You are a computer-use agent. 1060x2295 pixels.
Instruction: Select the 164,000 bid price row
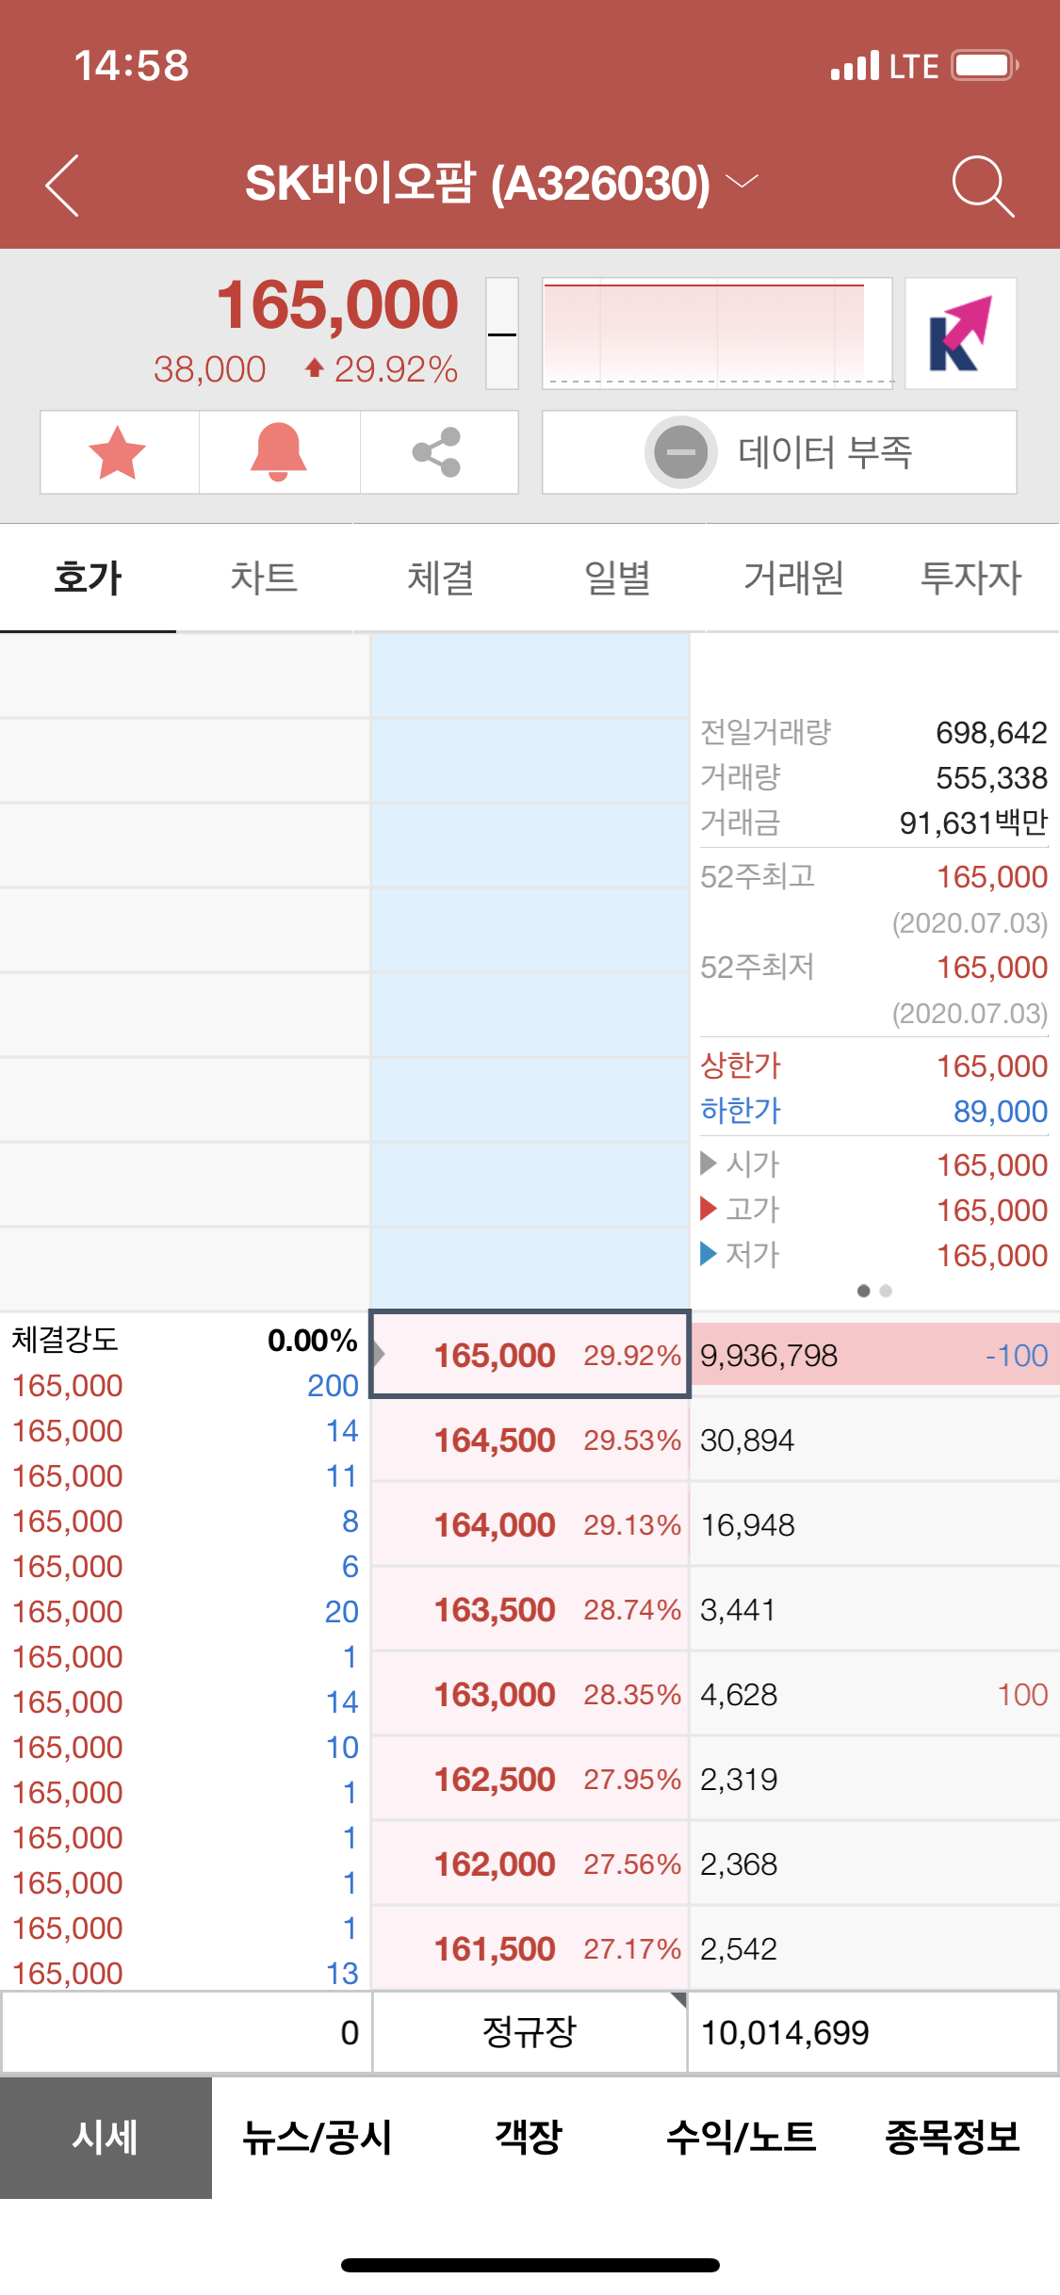coord(530,1524)
